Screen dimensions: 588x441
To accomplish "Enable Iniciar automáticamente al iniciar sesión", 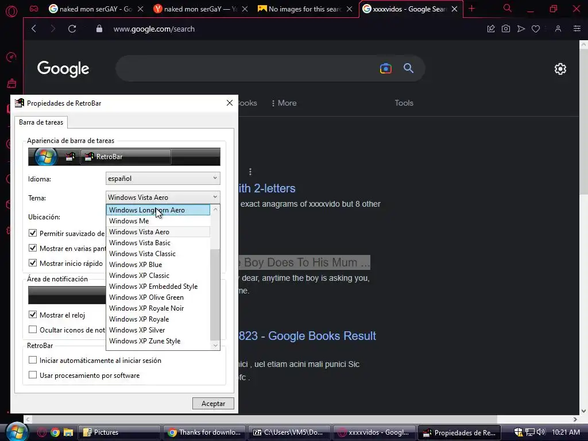I will tap(33, 360).
